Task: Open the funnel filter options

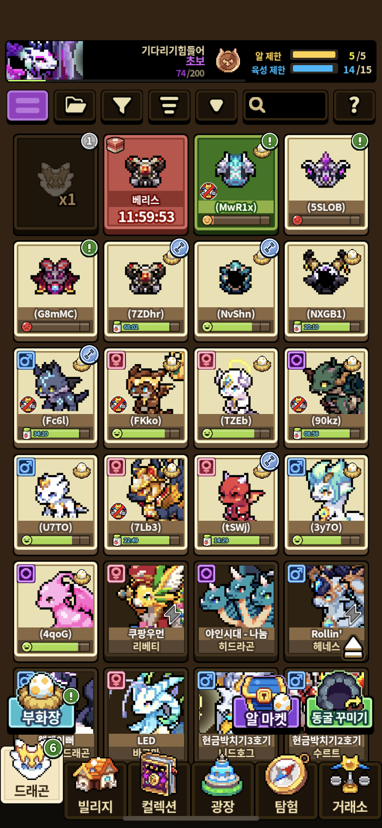Action: tap(122, 106)
